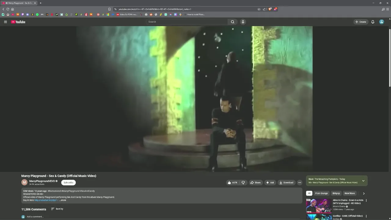Viewport: 391px width, 220px height.
Task: Focus the YouTube search field
Action: pyautogui.click(x=187, y=22)
